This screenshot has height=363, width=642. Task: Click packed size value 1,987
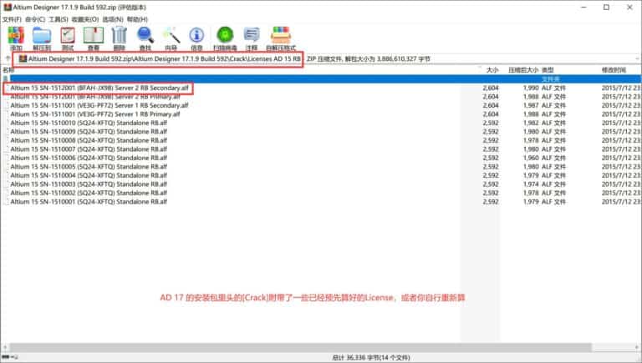coord(531,105)
